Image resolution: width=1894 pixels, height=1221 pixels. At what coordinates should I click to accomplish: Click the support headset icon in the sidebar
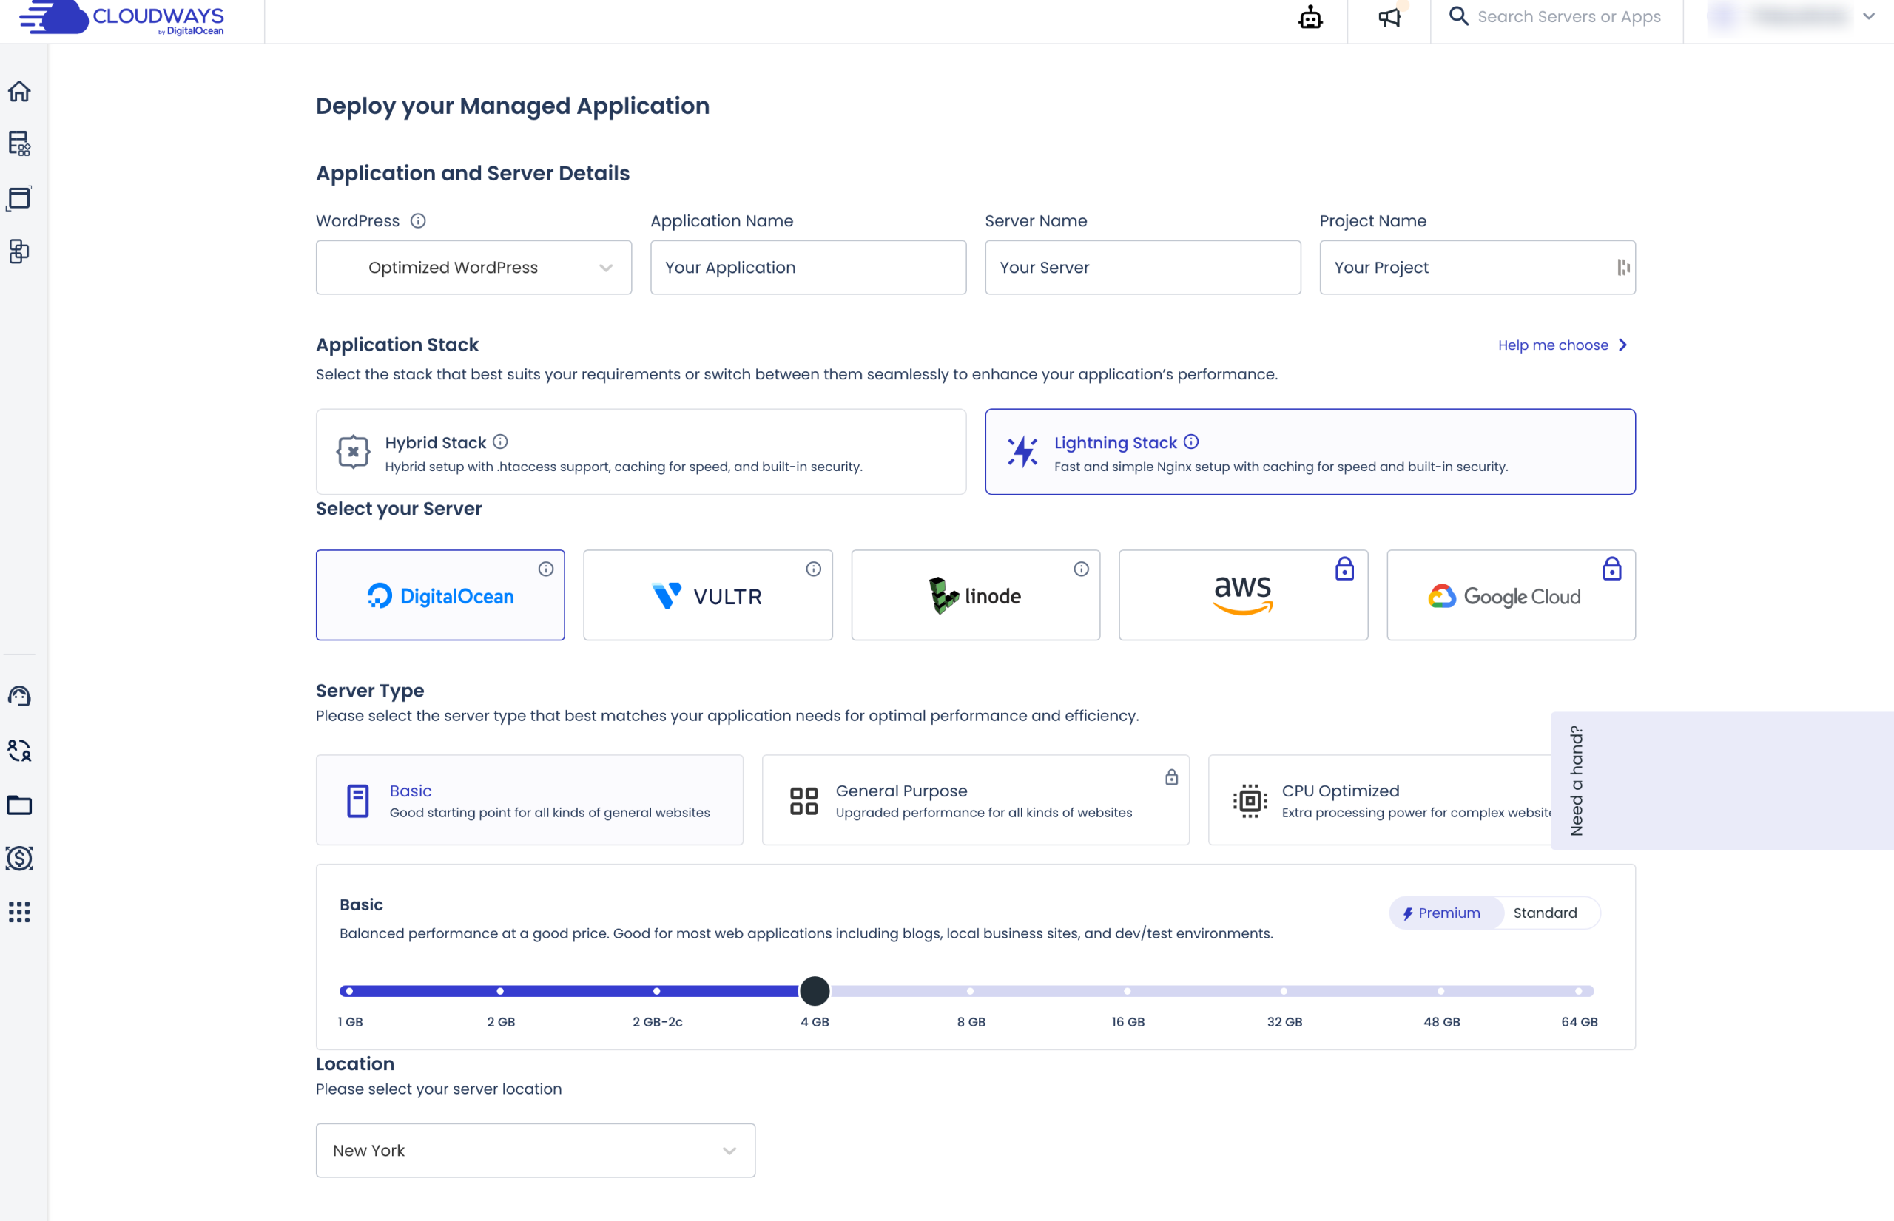tap(19, 696)
